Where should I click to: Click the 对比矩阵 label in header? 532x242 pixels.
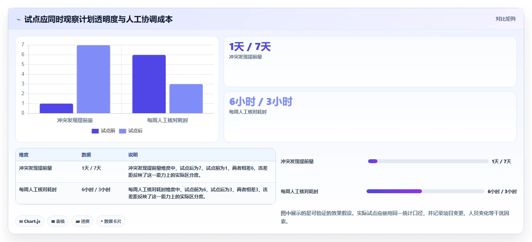click(505, 19)
